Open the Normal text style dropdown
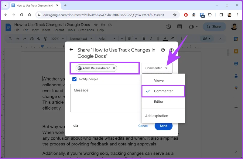This screenshot has width=243, height=159. click(81, 39)
